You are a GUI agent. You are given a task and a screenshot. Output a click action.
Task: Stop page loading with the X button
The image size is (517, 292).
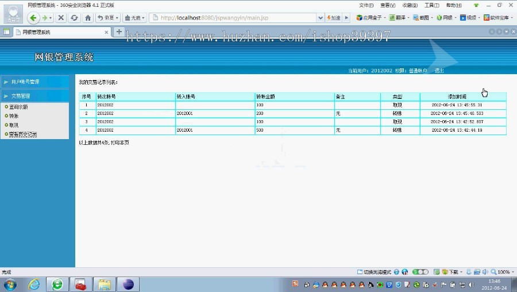click(61, 18)
